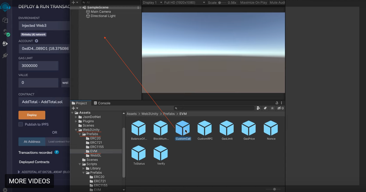The height and width of the screenshot is (192, 366).
Task: Click the Deploy button
Action: [x=32, y=115]
